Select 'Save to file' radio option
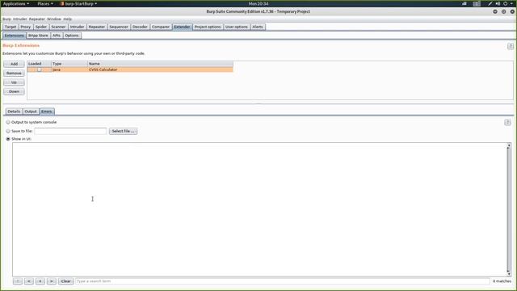This screenshot has width=517, height=291. 8,131
